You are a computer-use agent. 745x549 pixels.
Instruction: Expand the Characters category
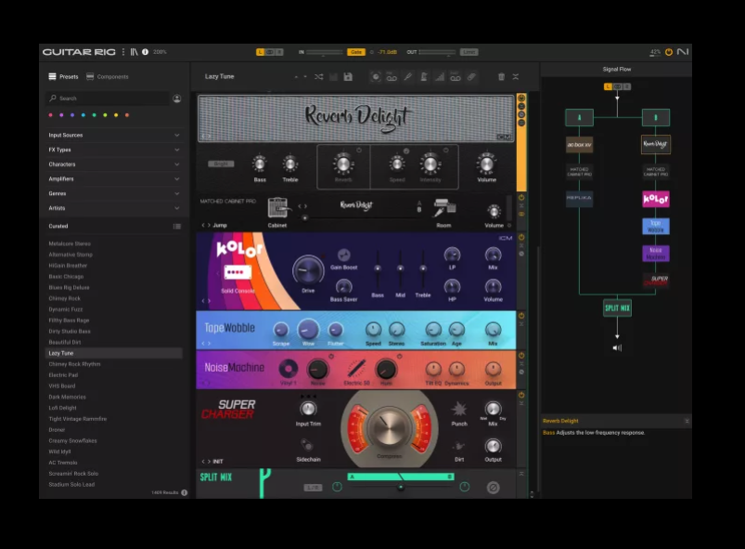(114, 164)
